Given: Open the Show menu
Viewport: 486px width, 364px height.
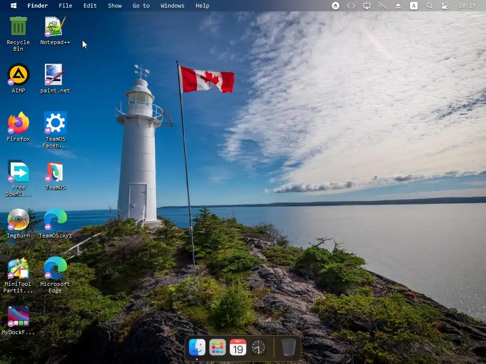Looking at the screenshot, I should (x=115, y=6).
